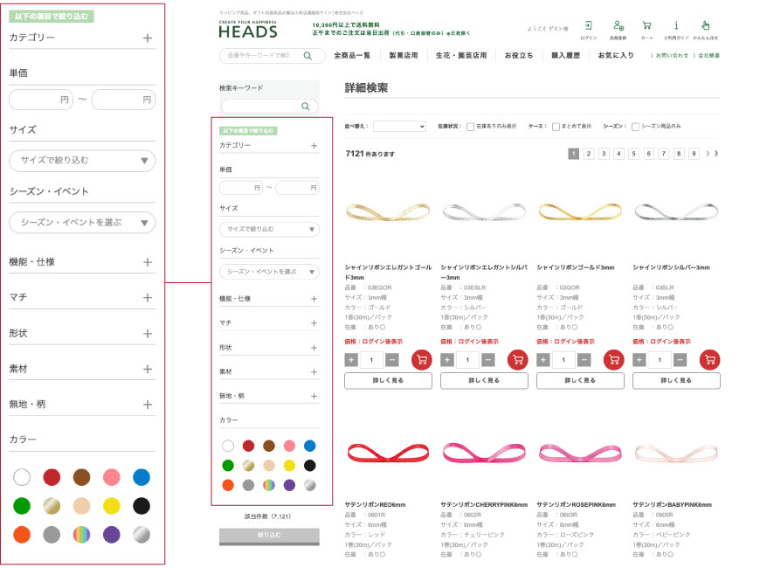Image resolution: width=760 pixels, height=568 pixels.
Task: Select the 生花・園芸店用 navigation item
Action: pos(461,56)
